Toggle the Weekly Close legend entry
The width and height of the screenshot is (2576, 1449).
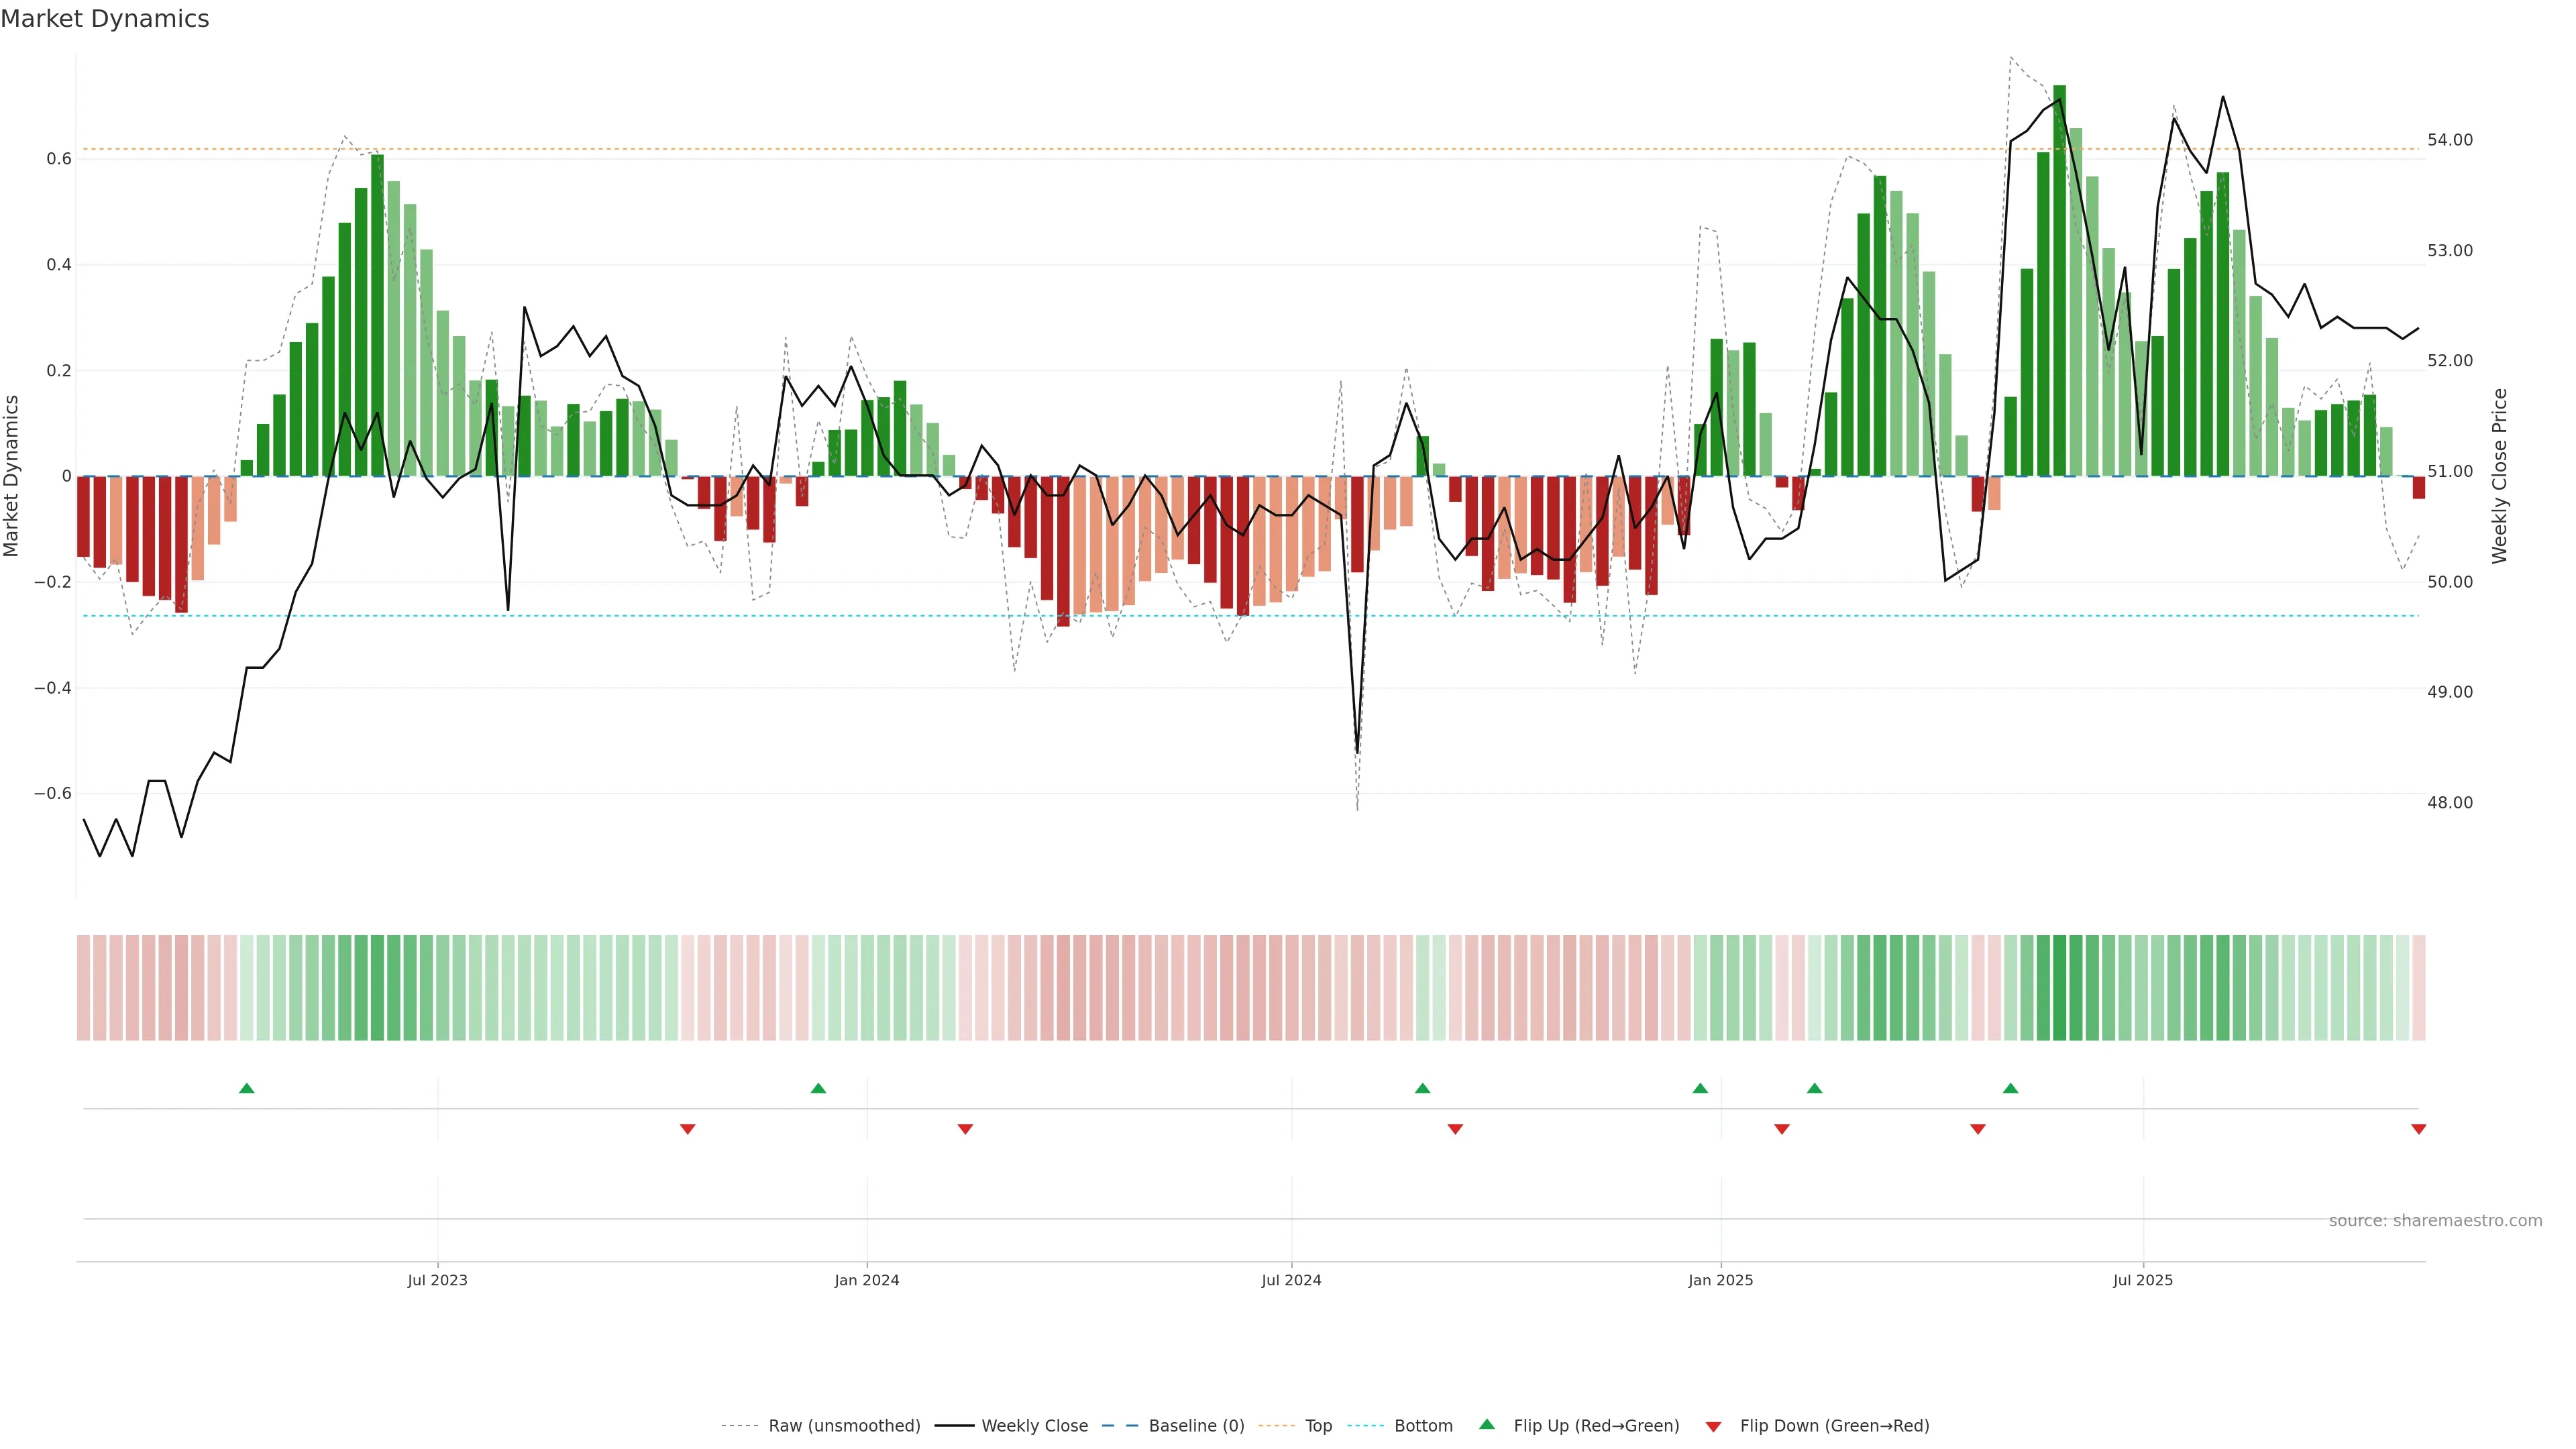click(x=1034, y=1426)
